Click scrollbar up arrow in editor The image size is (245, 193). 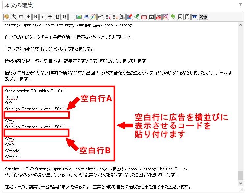[x=241, y=25]
